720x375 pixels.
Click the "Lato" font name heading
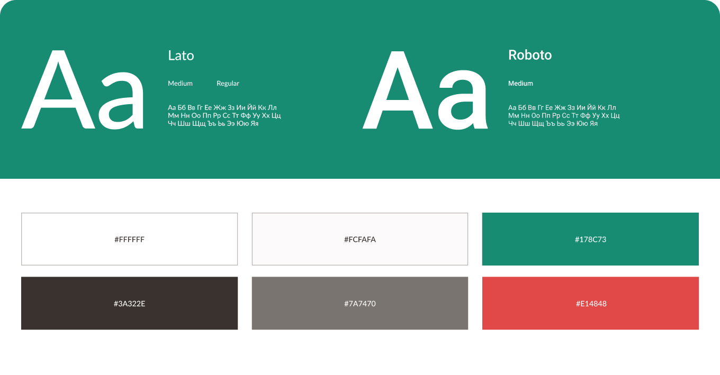(181, 56)
